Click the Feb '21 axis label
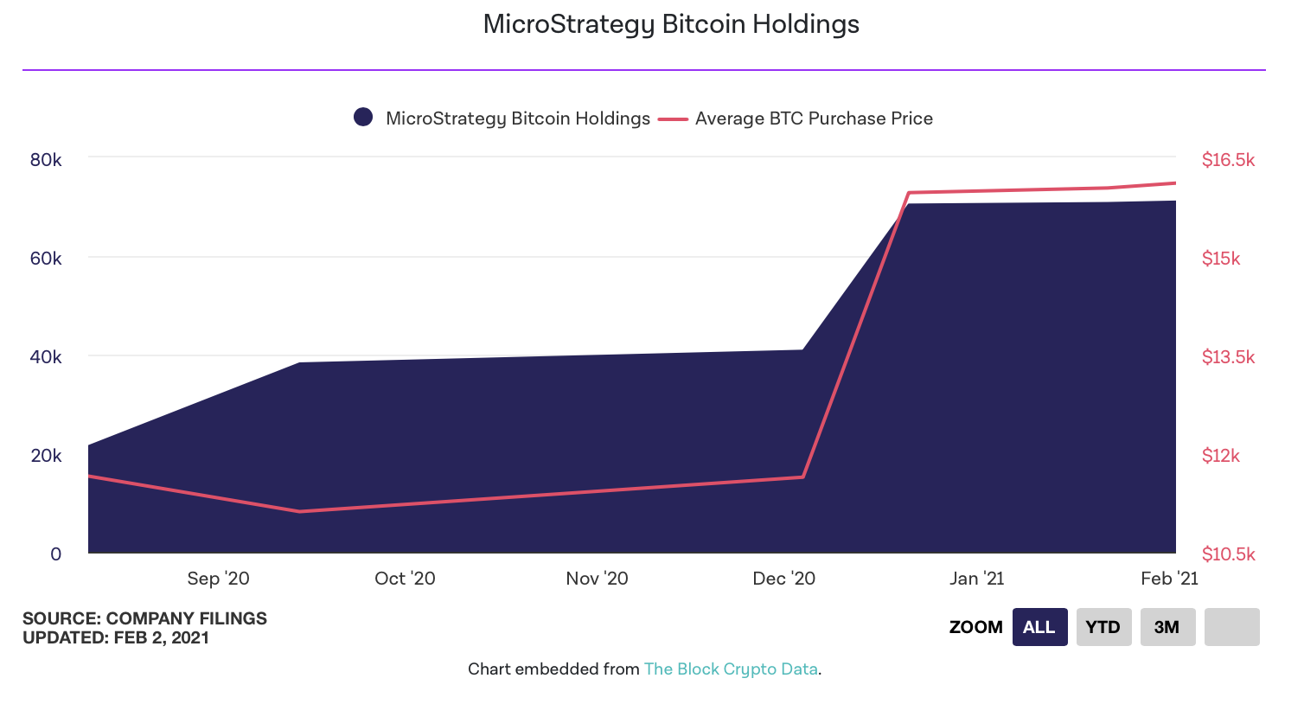1304x704 pixels. coord(1169,579)
